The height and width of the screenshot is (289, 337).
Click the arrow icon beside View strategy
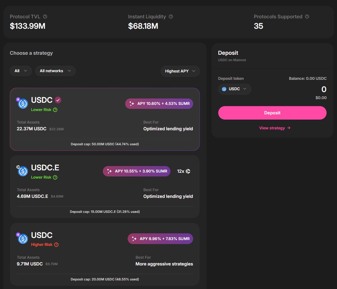pyautogui.click(x=289, y=128)
